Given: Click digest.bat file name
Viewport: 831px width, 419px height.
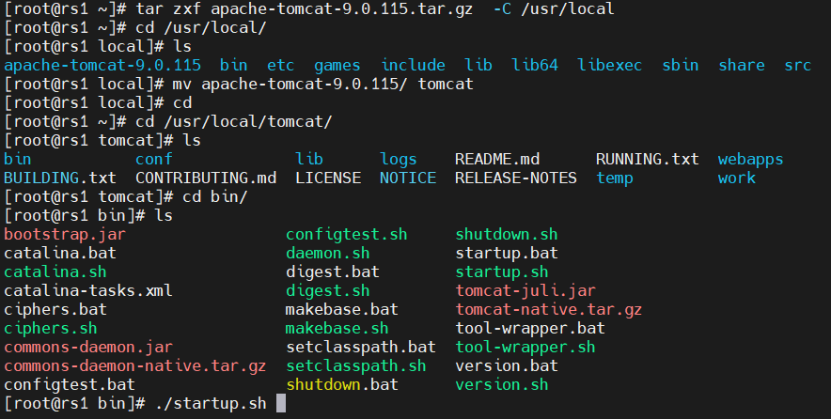Looking at the screenshot, I should pyautogui.click(x=332, y=272).
